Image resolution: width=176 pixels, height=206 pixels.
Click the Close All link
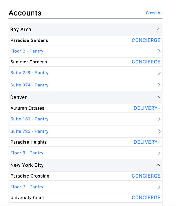(x=154, y=13)
